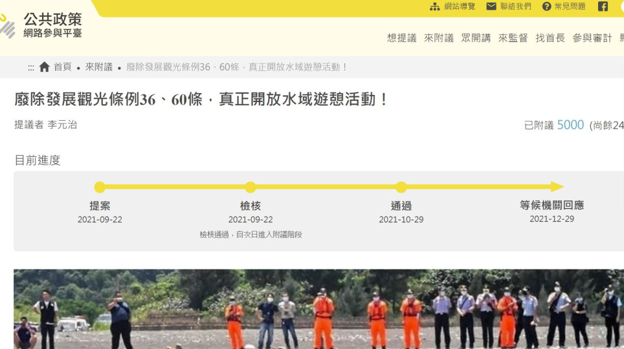This screenshot has width=624, height=349.
Task: Click the progress arrow above 等候機關回應
Action: pyautogui.click(x=557, y=187)
